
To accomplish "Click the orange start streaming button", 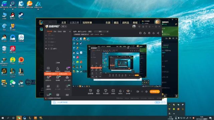I will pos(154,92).
